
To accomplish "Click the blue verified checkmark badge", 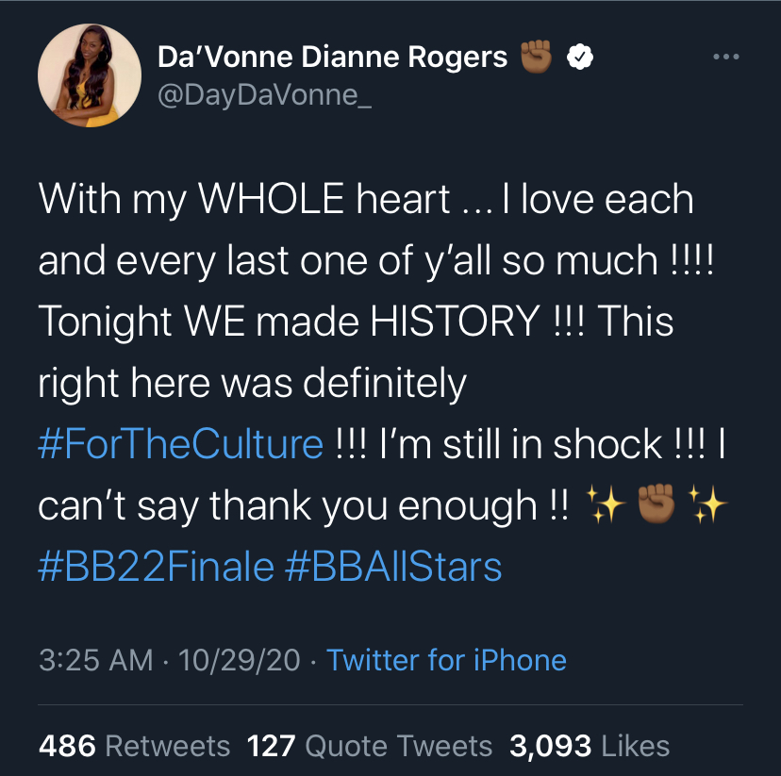I will 580,57.
